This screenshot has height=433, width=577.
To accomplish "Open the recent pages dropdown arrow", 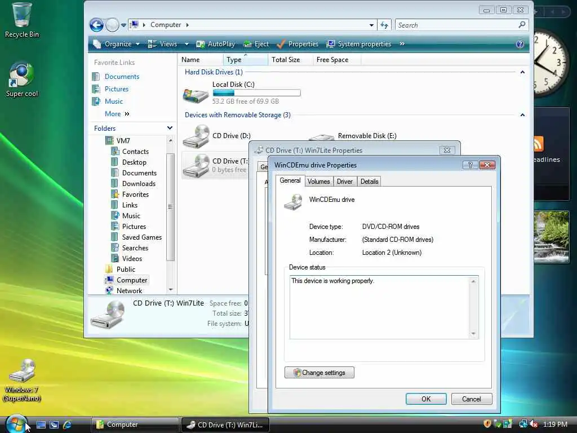I will point(123,25).
